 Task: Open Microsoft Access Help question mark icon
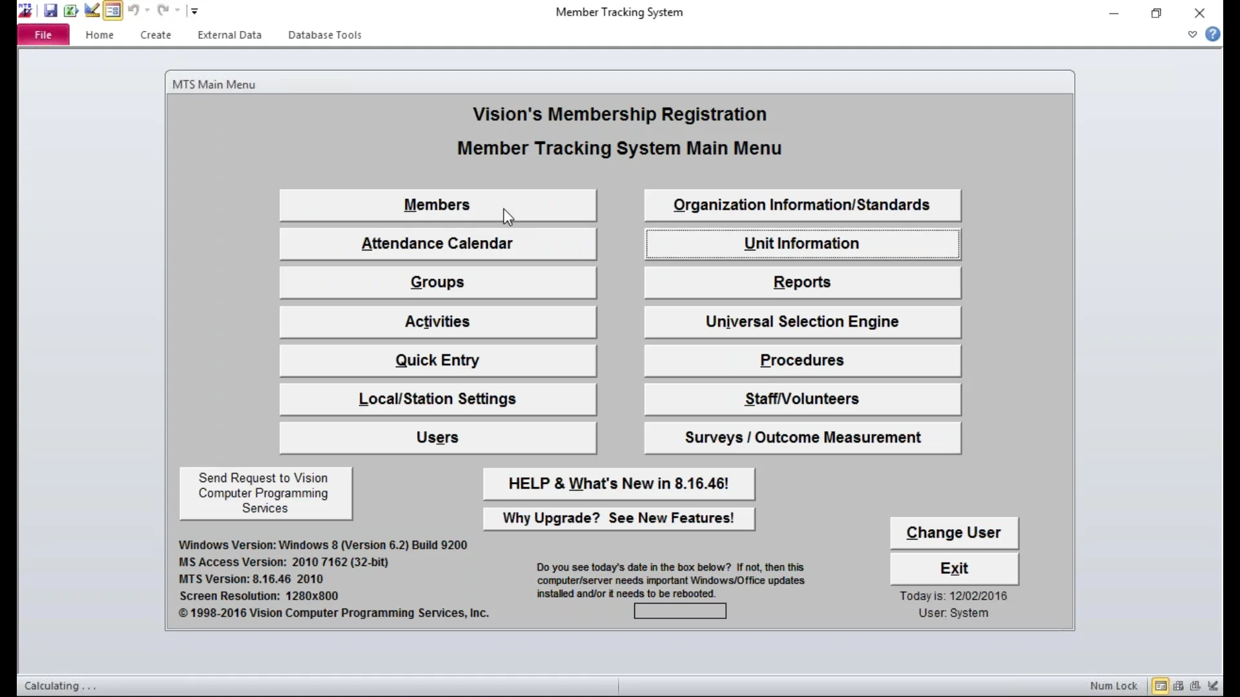pos(1213,34)
